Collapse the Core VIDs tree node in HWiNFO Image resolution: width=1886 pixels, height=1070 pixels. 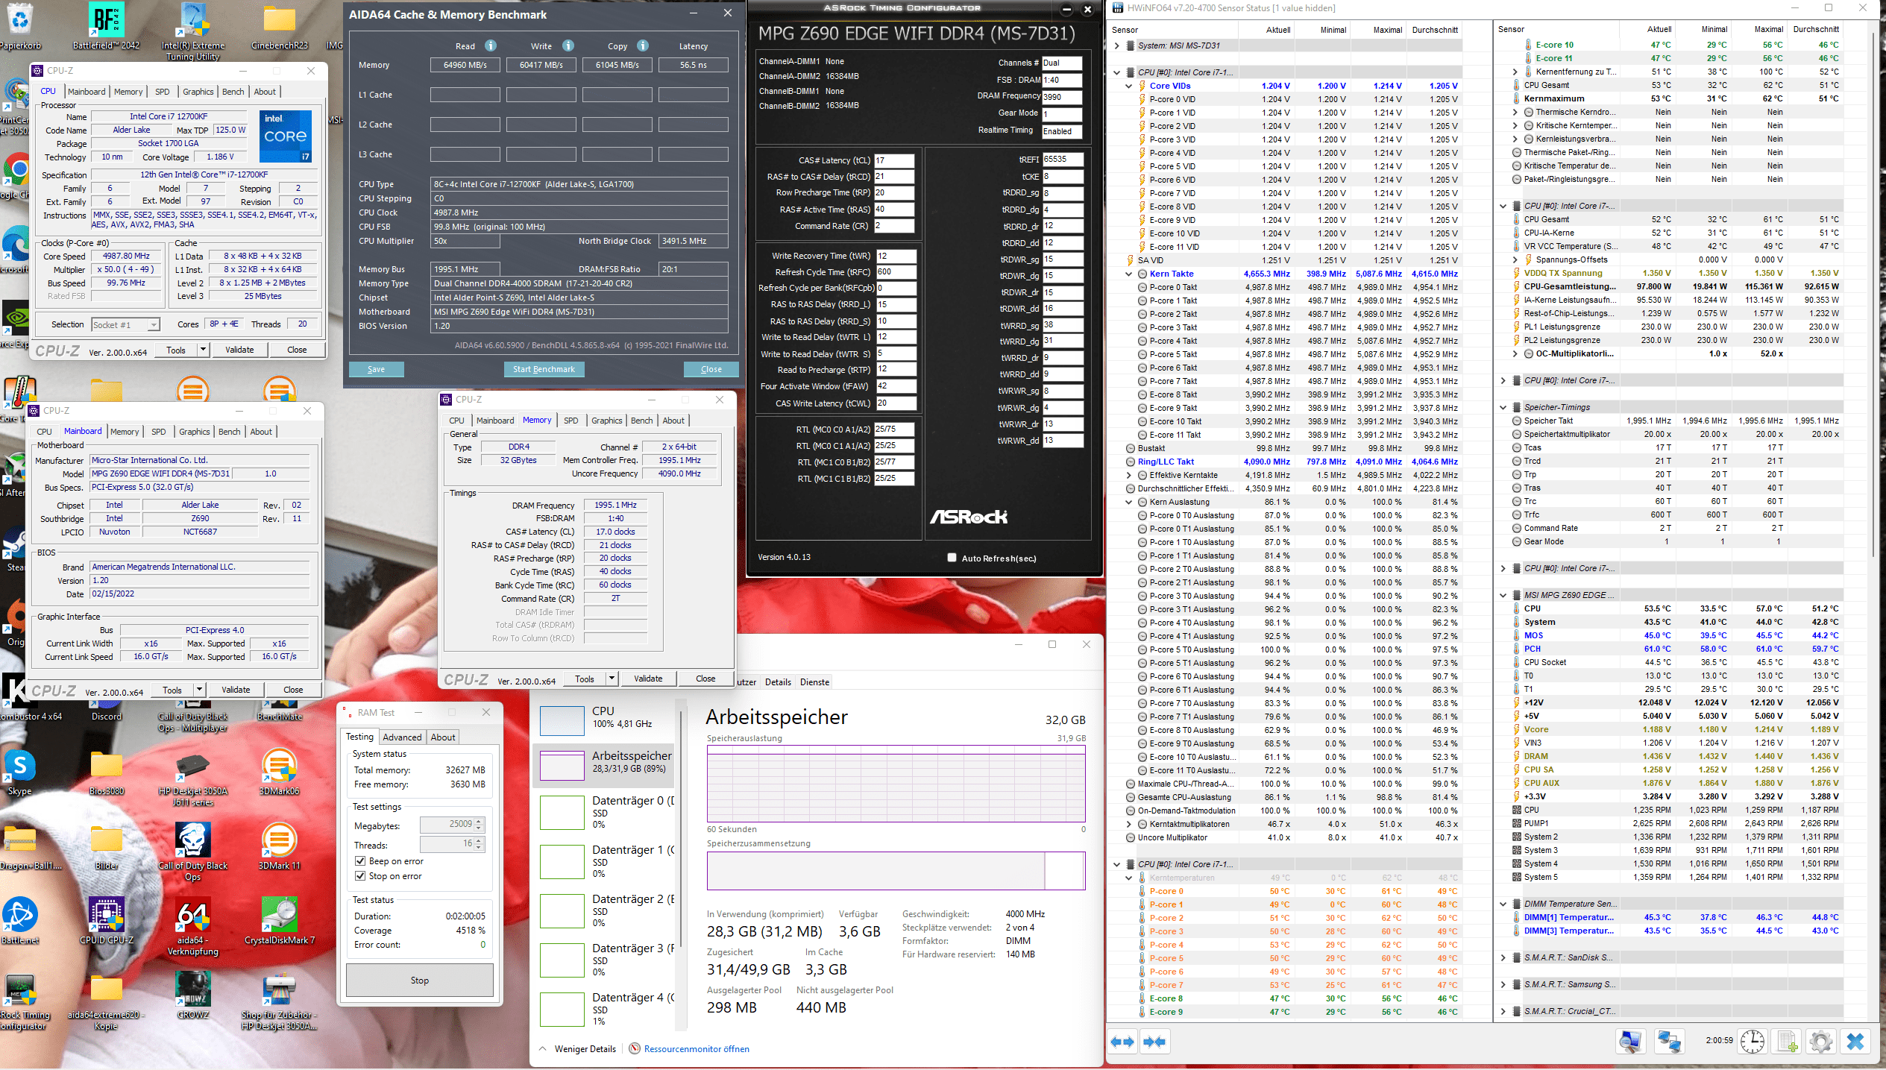[x=1128, y=86]
